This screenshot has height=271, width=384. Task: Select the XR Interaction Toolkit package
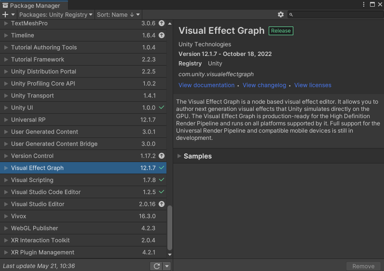[83, 240]
